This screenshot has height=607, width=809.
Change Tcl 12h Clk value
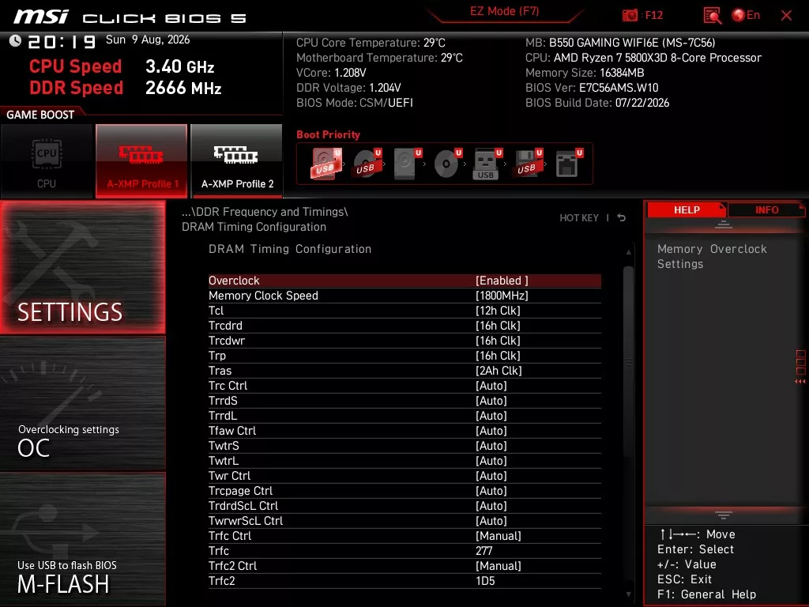tap(404, 311)
